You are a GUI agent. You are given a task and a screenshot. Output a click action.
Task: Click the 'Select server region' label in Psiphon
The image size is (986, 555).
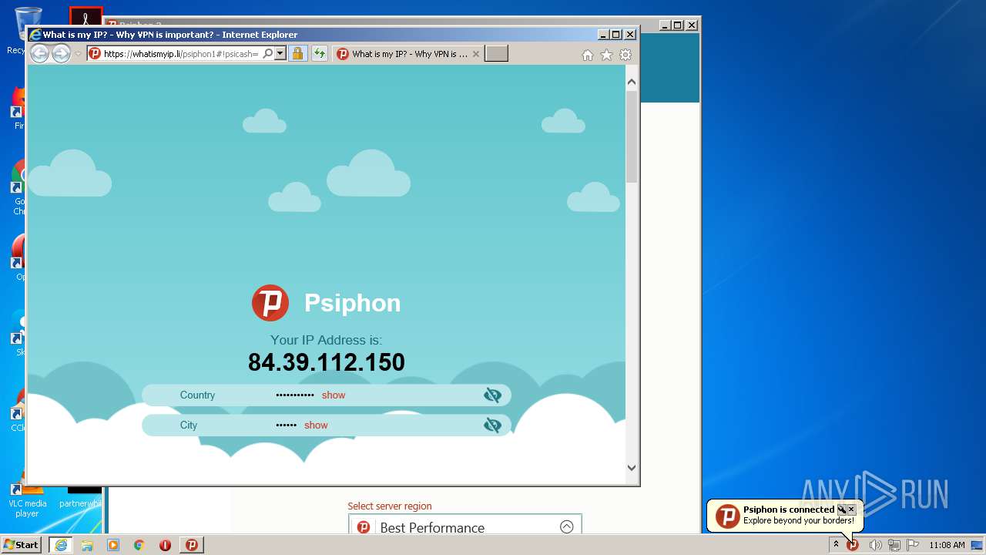click(390, 506)
